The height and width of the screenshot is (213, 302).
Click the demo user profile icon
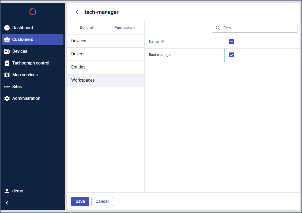pyautogui.click(x=7, y=191)
